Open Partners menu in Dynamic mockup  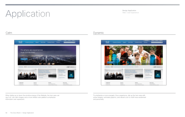click(x=146, y=42)
